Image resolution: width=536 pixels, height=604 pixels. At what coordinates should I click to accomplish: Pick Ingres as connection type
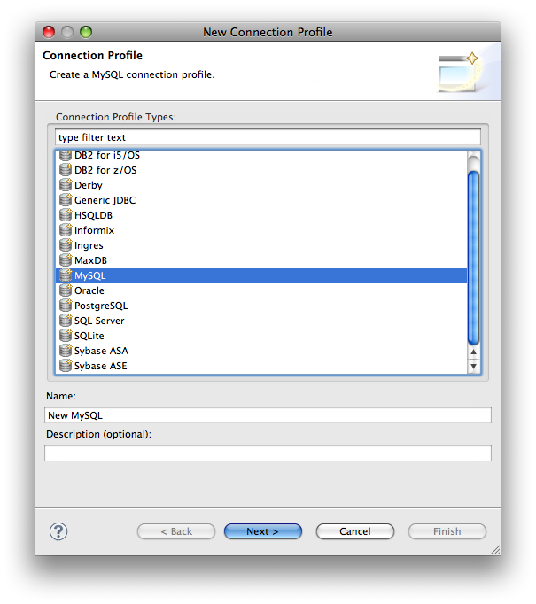click(260, 245)
